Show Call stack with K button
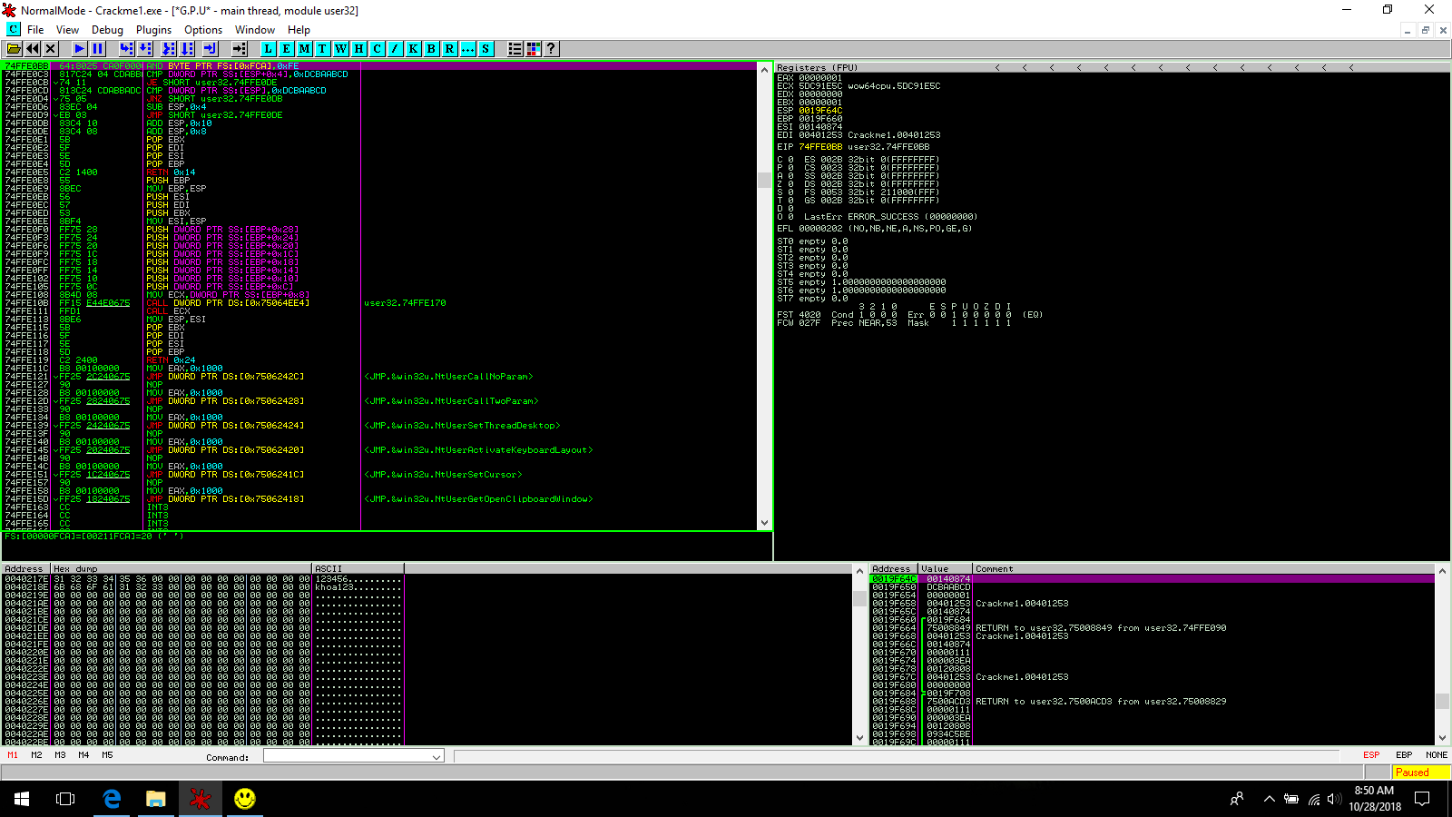This screenshot has width=1452, height=817. 414,49
